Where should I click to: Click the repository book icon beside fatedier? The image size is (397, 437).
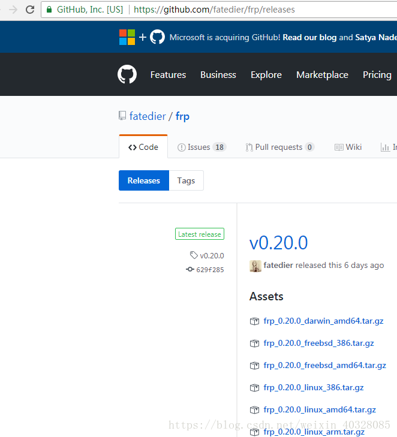(122, 116)
